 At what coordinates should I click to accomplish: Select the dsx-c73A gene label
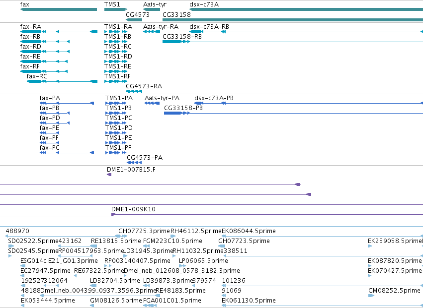pos(204,4)
